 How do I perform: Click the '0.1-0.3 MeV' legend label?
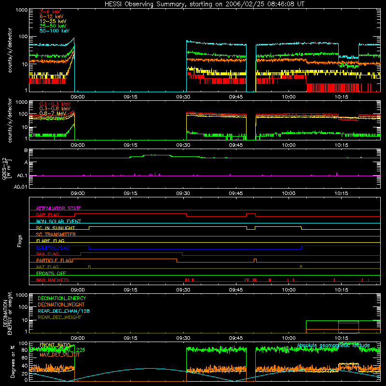[55, 104]
